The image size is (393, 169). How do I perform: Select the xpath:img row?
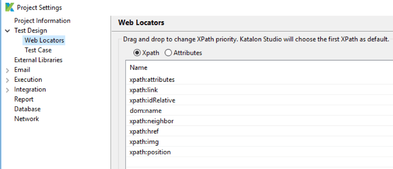260,142
